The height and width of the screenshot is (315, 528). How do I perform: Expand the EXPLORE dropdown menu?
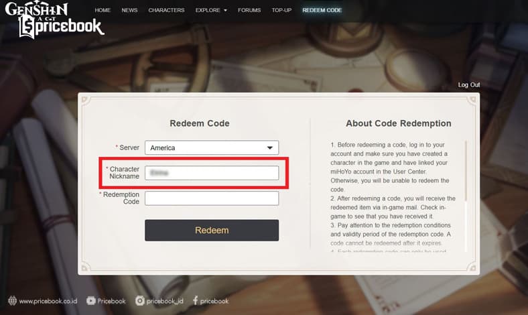[211, 10]
